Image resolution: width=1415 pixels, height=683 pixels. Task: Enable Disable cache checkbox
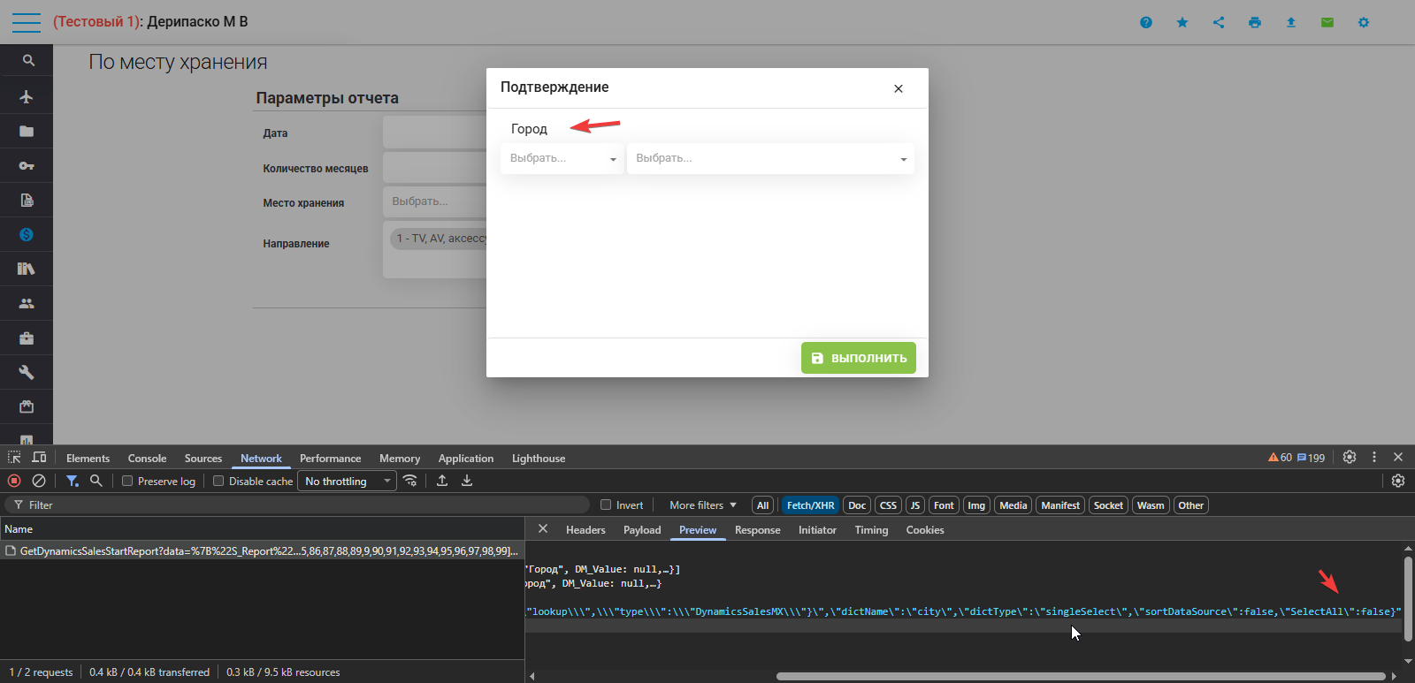[x=218, y=481]
